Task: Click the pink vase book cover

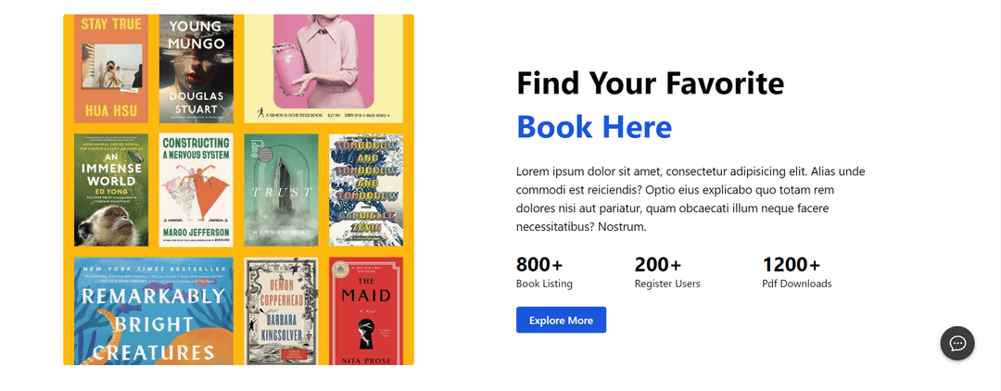Action: pyautogui.click(x=323, y=67)
